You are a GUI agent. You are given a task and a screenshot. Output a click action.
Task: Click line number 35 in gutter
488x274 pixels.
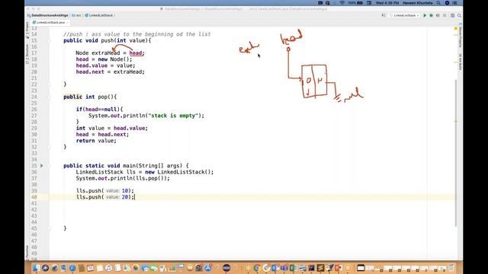tap(34, 166)
